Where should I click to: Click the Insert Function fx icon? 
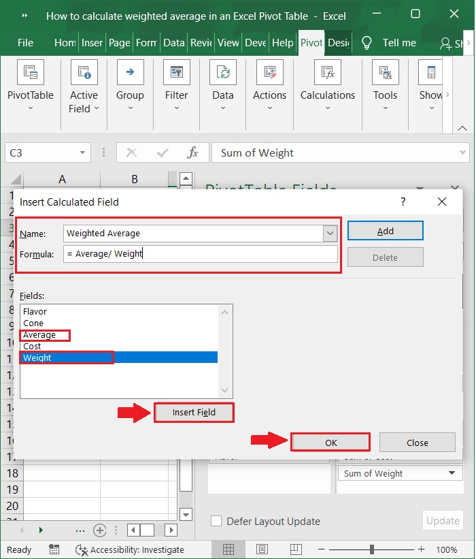(x=192, y=153)
